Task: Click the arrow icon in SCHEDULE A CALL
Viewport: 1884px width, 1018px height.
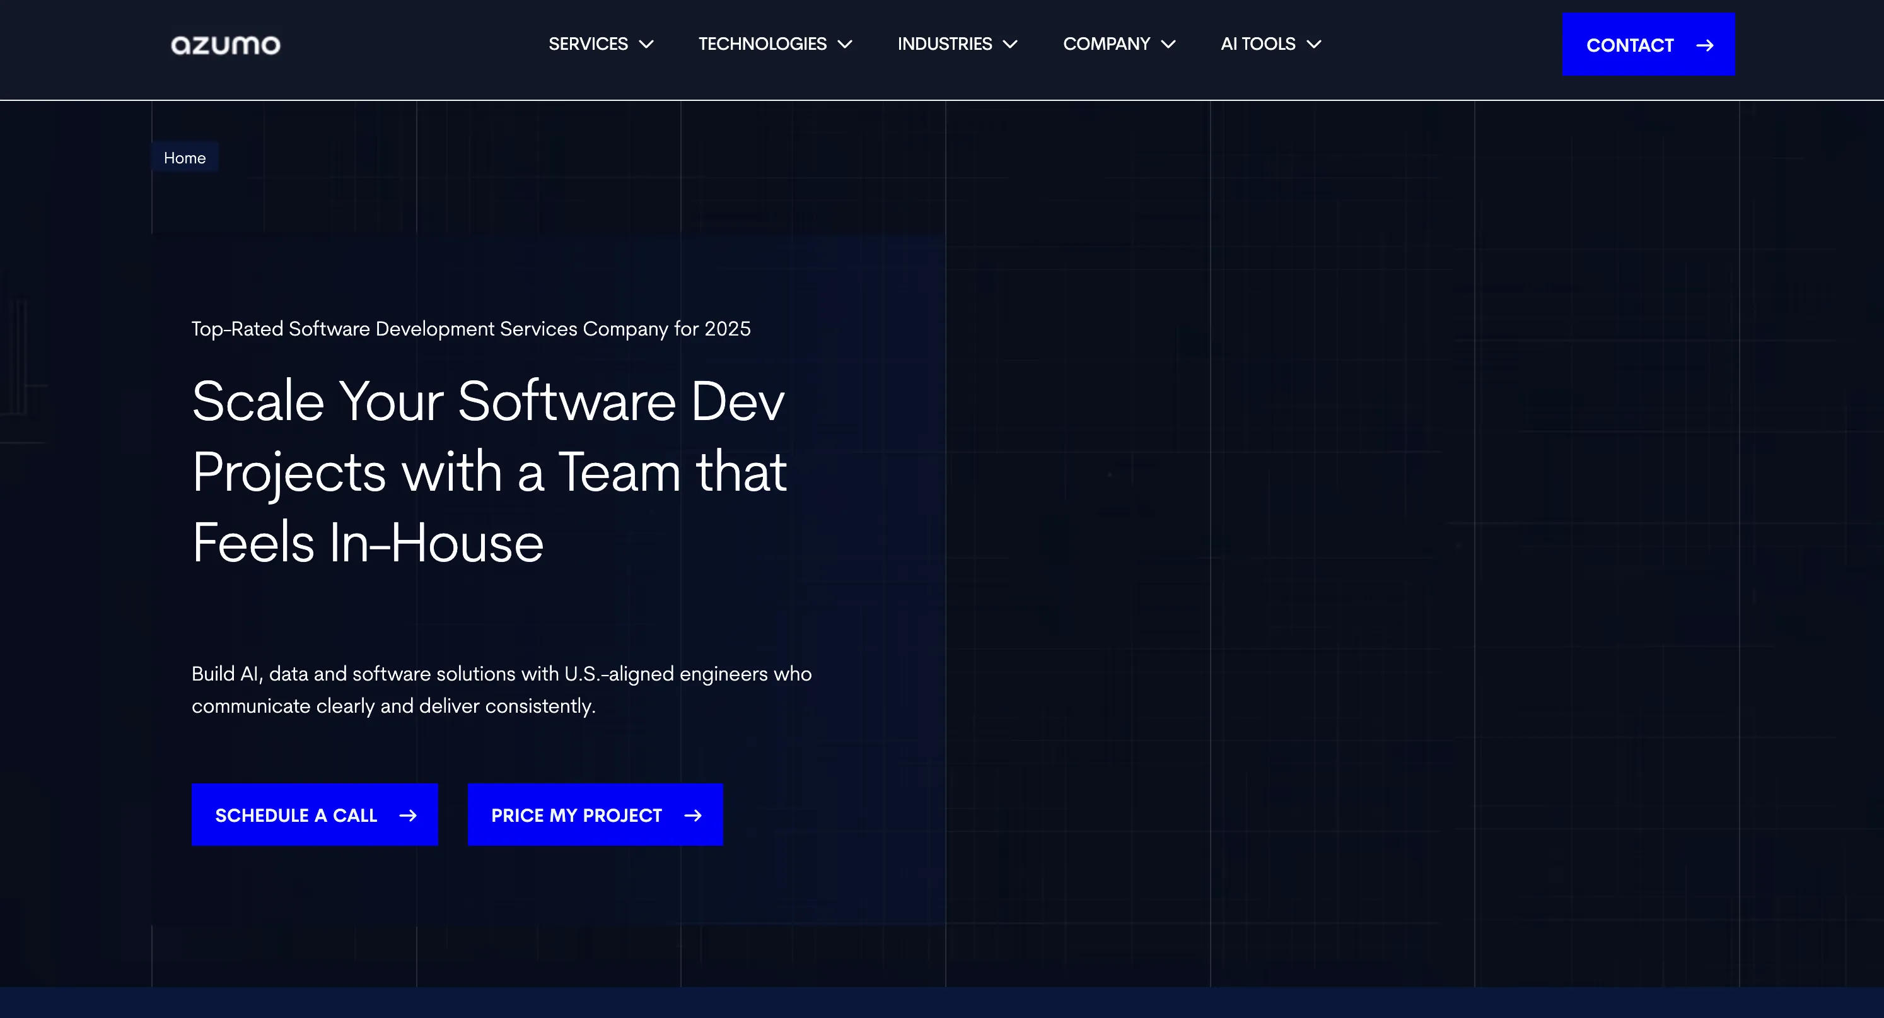Action: tap(408, 814)
